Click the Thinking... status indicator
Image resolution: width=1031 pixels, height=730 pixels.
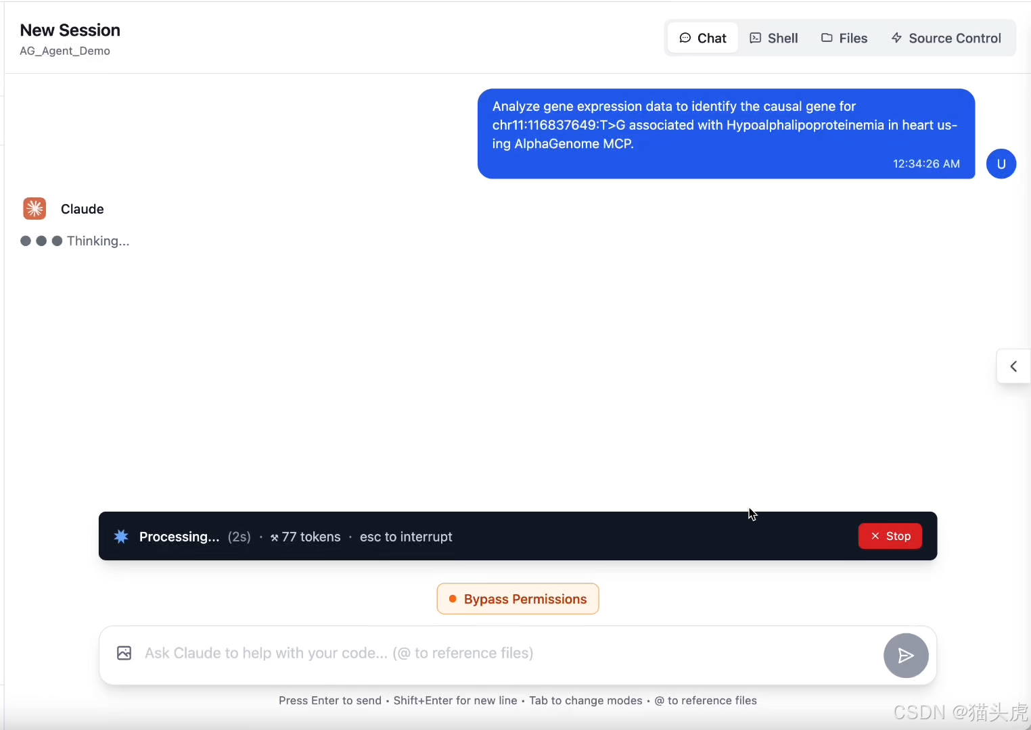coord(75,241)
